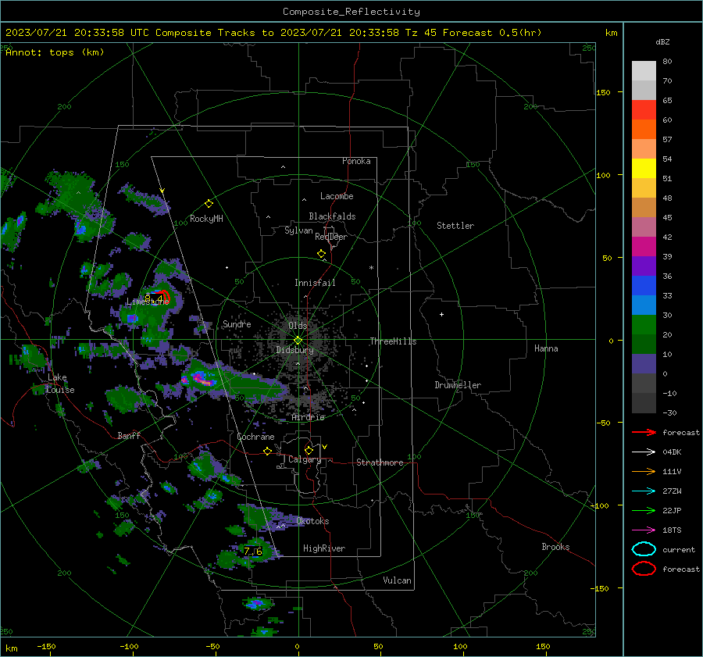Select the bright green 30–20 dBZ swatch

click(644, 324)
